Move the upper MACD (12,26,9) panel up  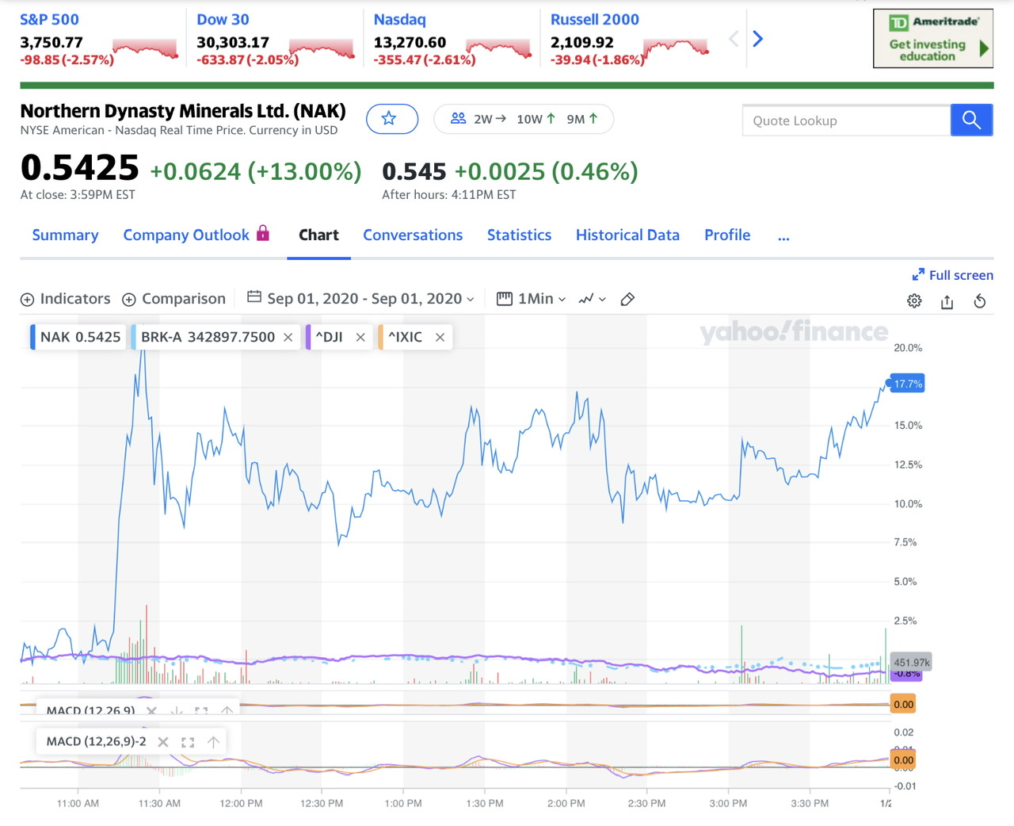pyautogui.click(x=227, y=710)
